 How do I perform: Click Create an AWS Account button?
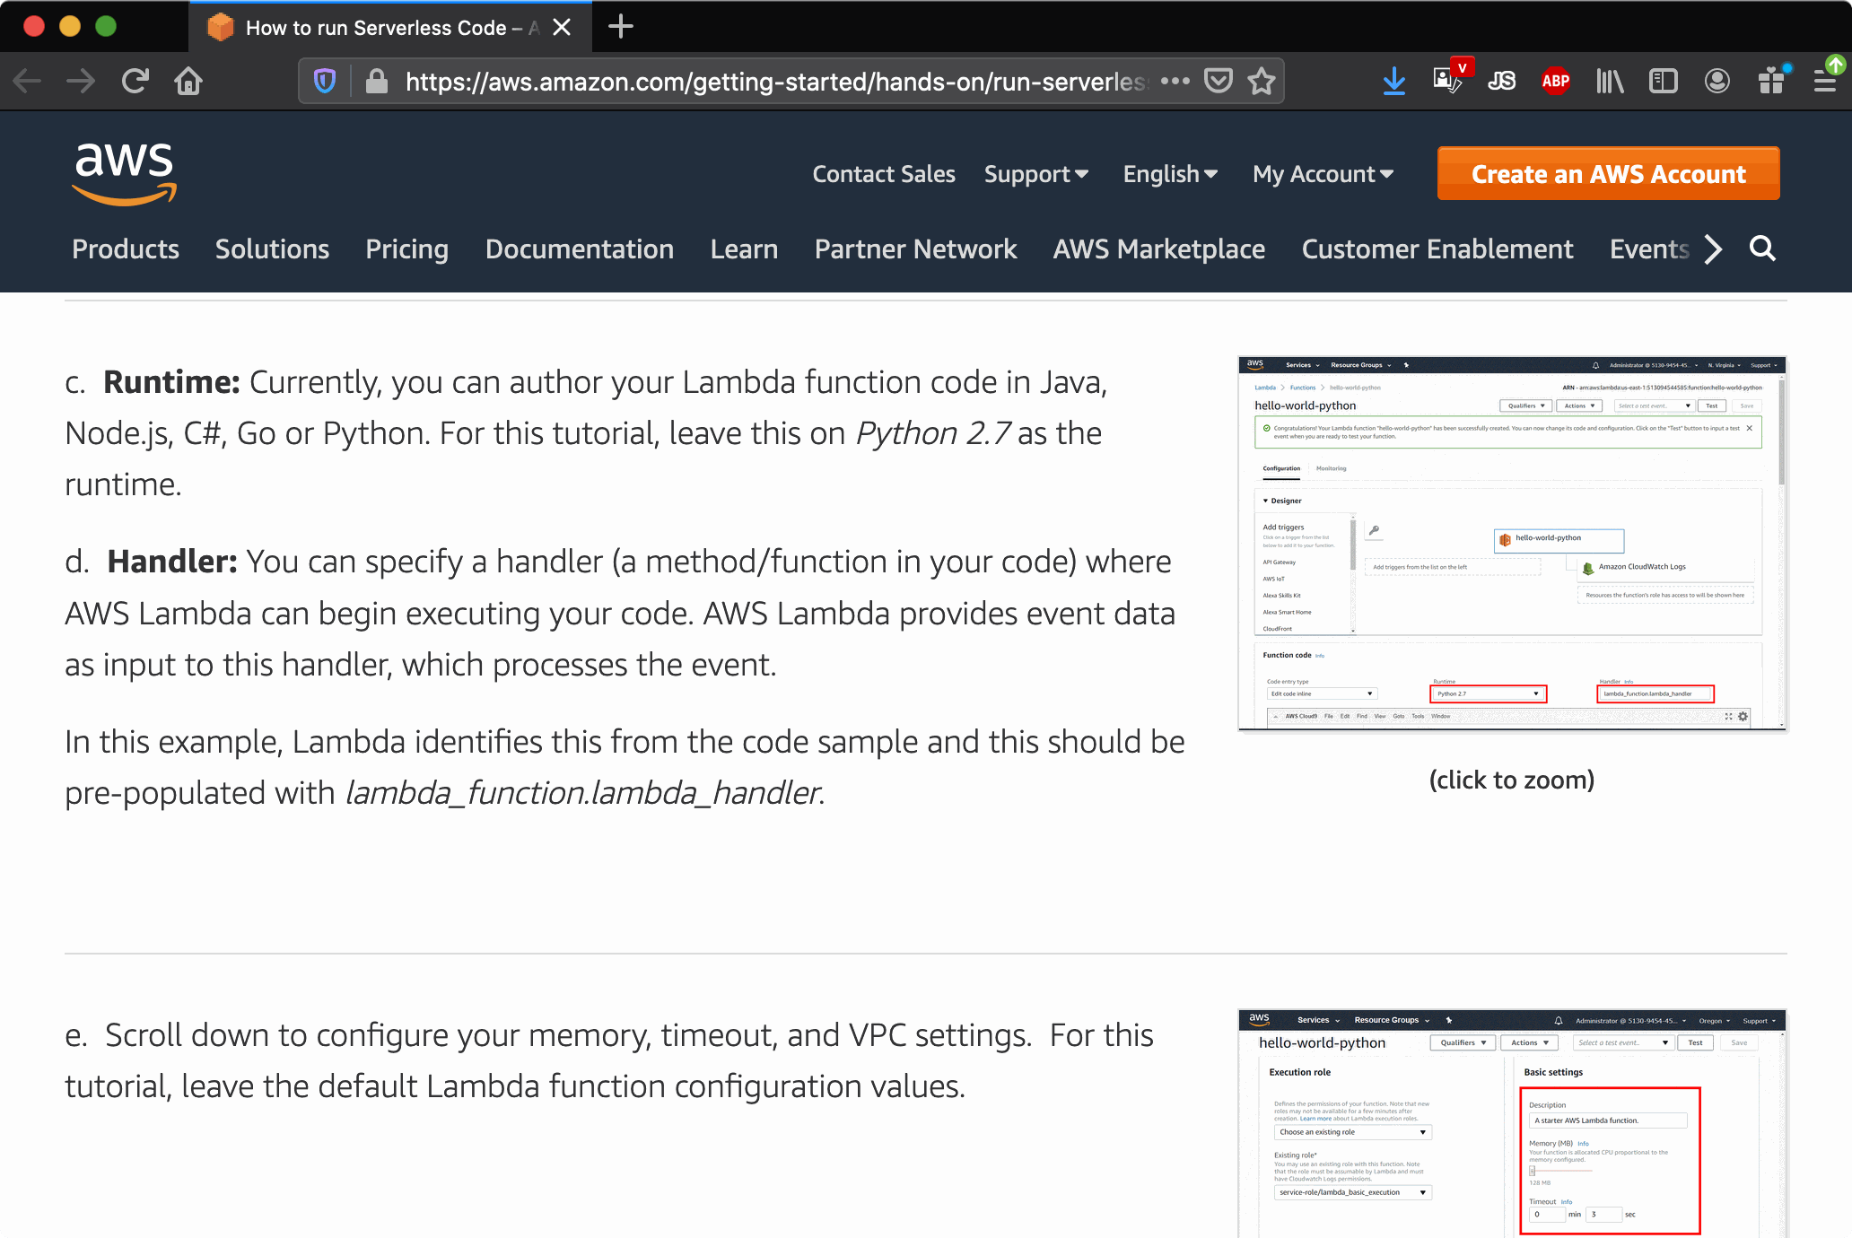(1608, 174)
